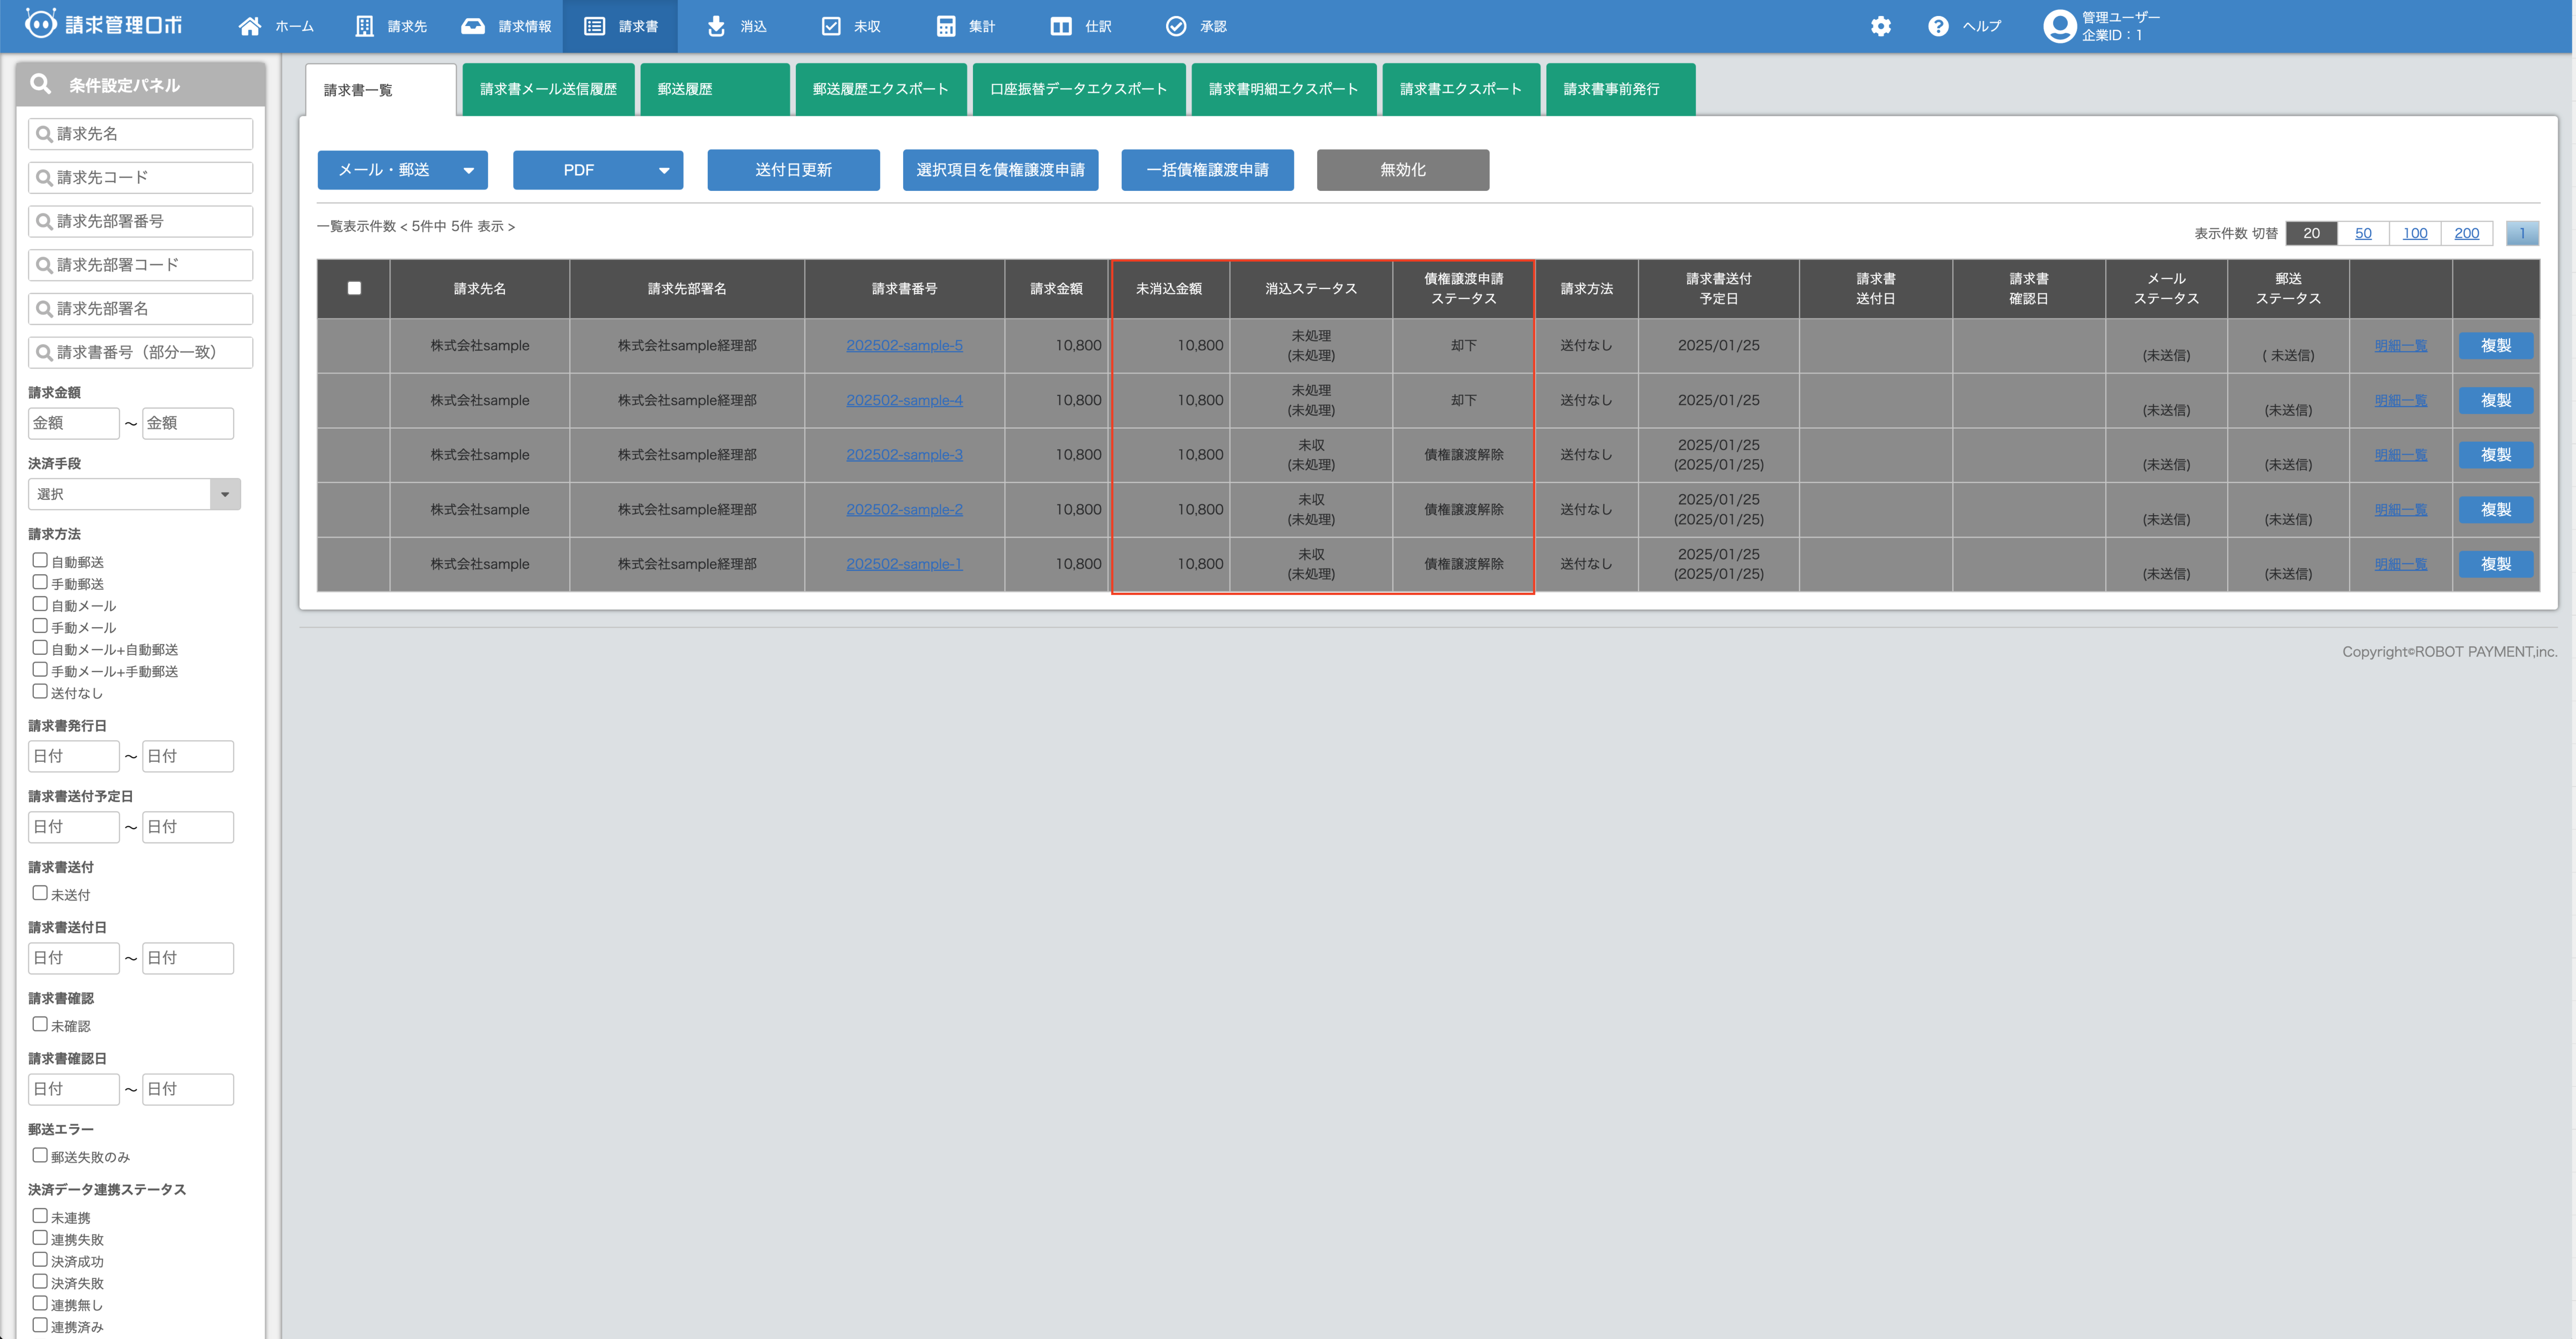Switch to 郵送履歴 tab
Image resolution: width=2576 pixels, height=1339 pixels.
click(714, 89)
